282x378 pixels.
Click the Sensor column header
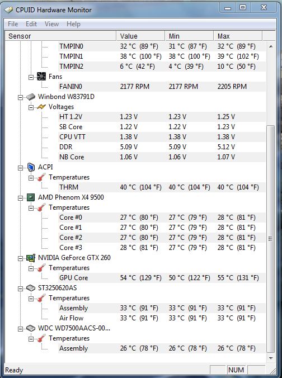click(60, 36)
